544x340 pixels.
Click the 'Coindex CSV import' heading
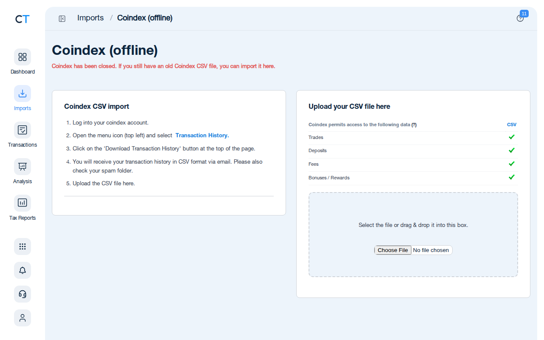coord(96,106)
